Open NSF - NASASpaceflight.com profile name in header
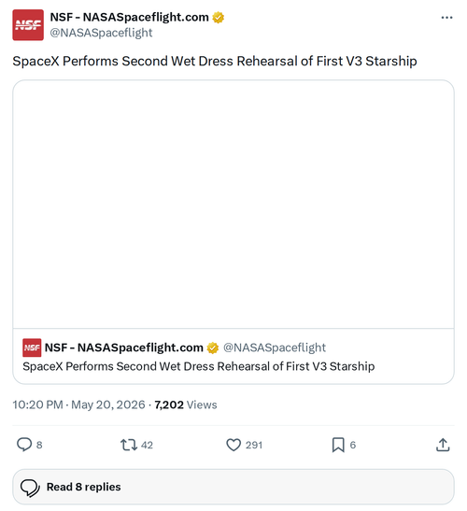This screenshot has height=511, width=467. pos(130,17)
